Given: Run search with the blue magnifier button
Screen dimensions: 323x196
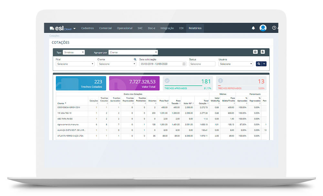Looking at the screenshot, I should [259, 64].
